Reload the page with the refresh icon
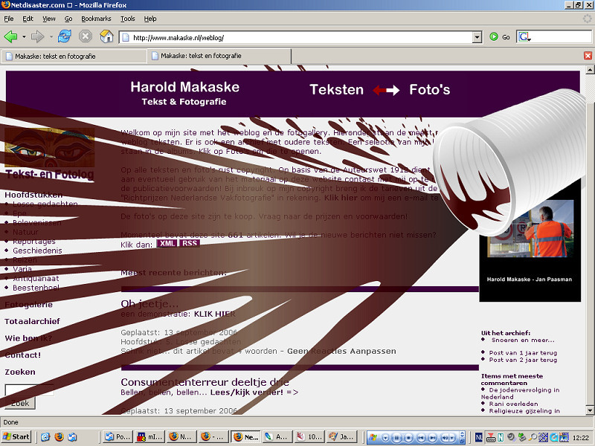Screen dimensions: 595x446 coord(65,36)
